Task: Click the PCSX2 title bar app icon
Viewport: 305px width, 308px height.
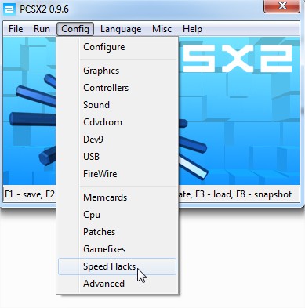Action: [9, 9]
